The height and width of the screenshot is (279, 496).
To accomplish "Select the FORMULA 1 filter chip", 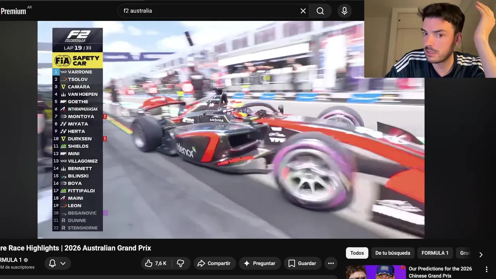I will point(435,253).
